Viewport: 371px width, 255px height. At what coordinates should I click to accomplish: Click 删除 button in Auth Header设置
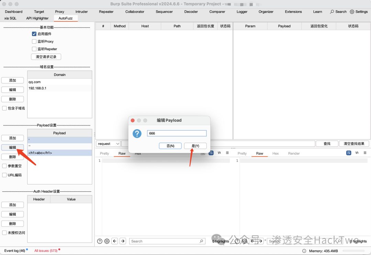click(13, 223)
